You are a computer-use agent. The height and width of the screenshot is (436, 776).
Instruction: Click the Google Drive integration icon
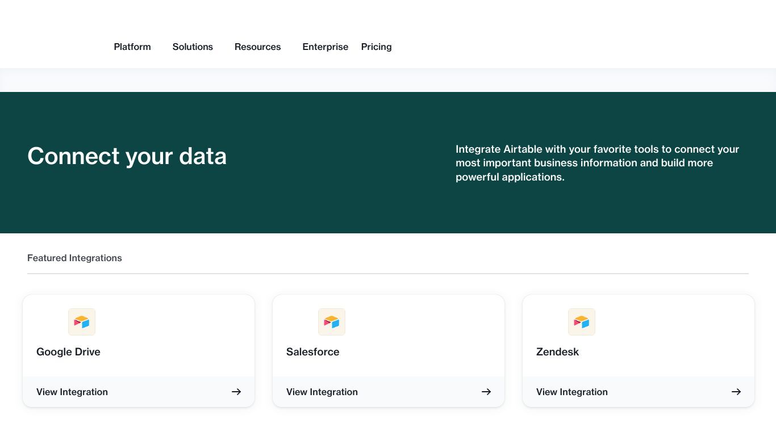coord(82,322)
